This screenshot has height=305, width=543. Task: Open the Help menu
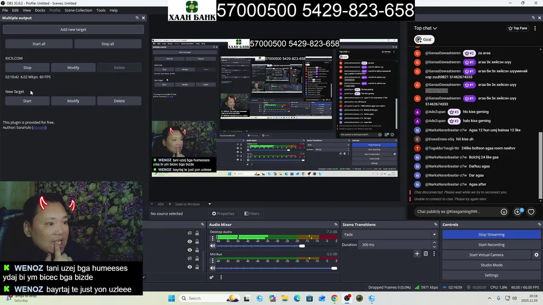tap(114, 10)
